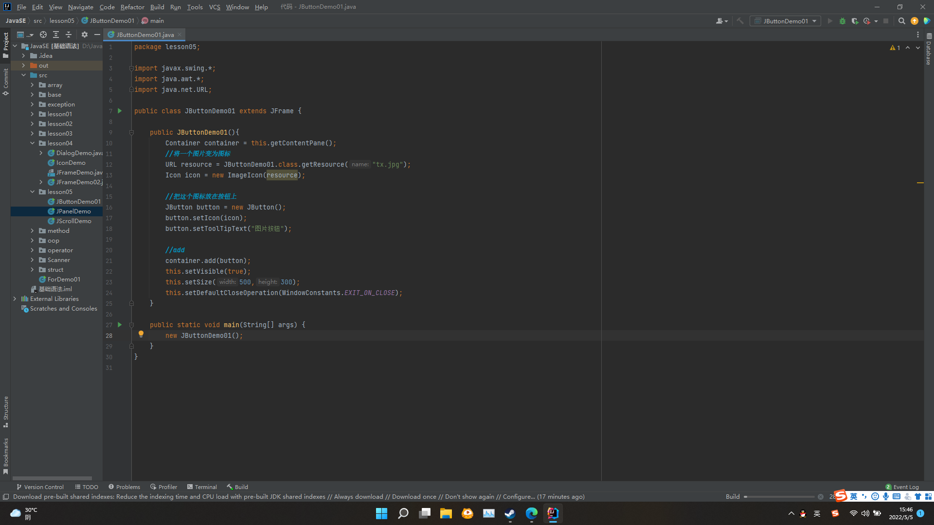Select JScrollDemo in project tree

pyautogui.click(x=73, y=221)
